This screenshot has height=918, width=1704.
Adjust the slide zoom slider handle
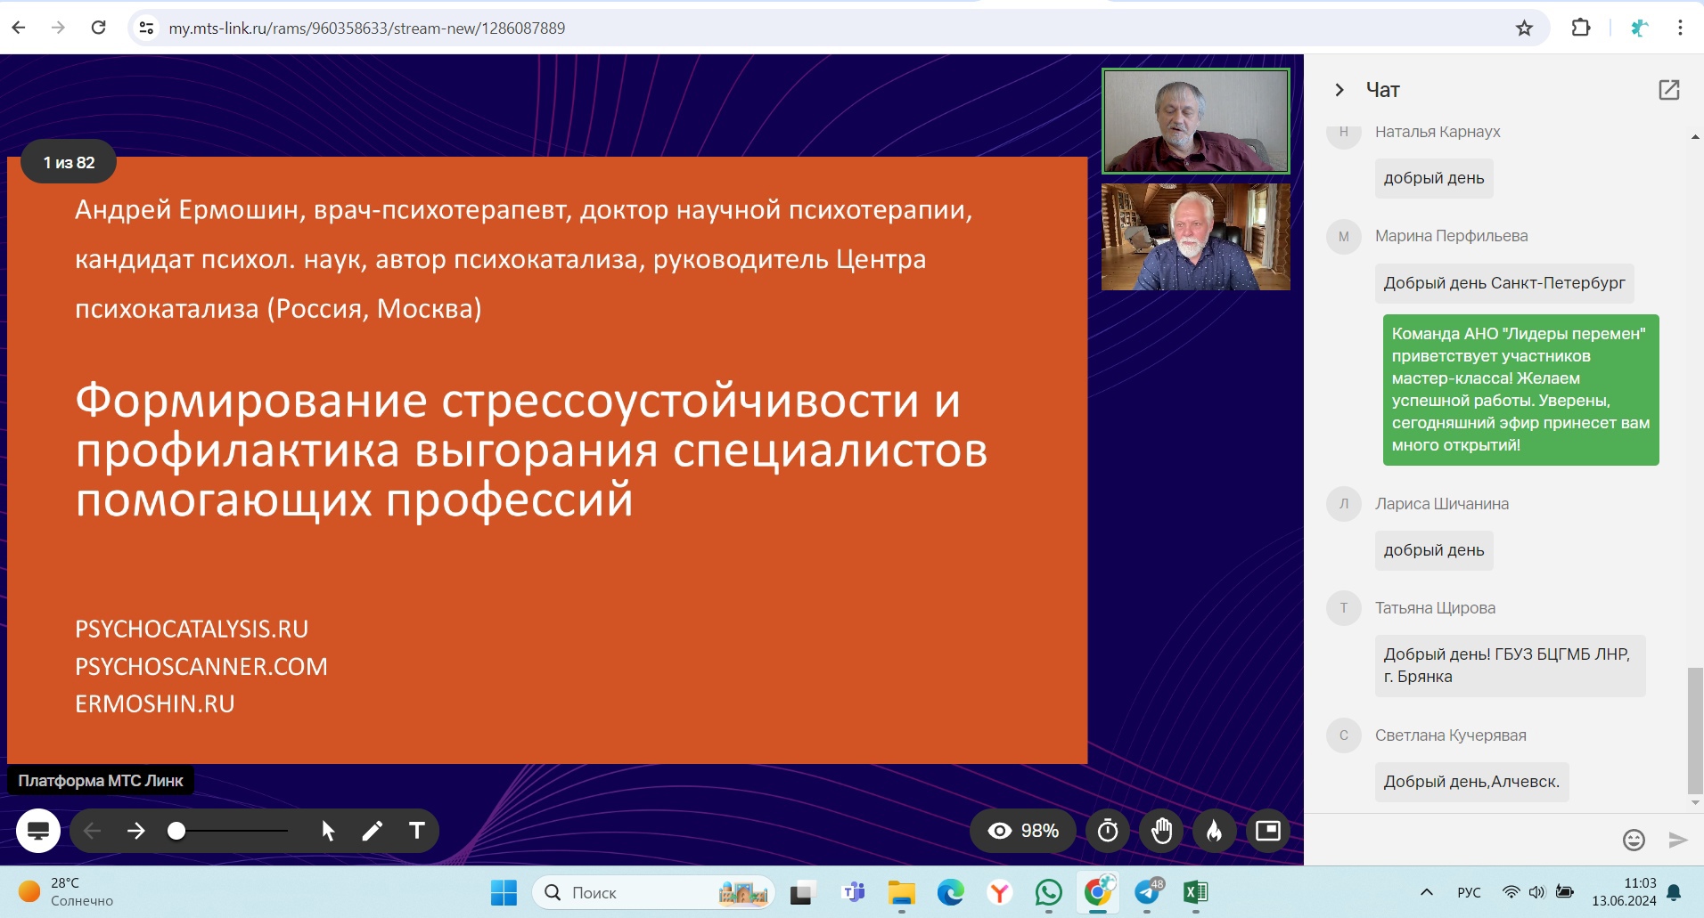[x=176, y=831]
